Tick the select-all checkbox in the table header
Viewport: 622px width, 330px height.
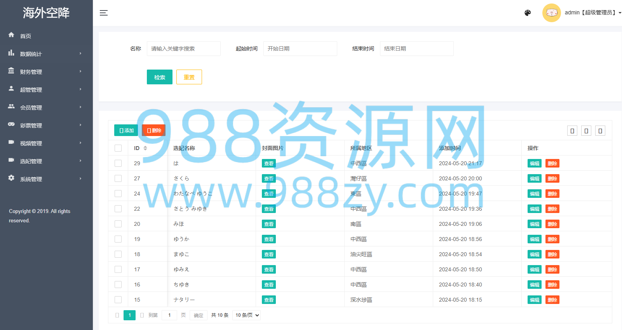(x=118, y=148)
